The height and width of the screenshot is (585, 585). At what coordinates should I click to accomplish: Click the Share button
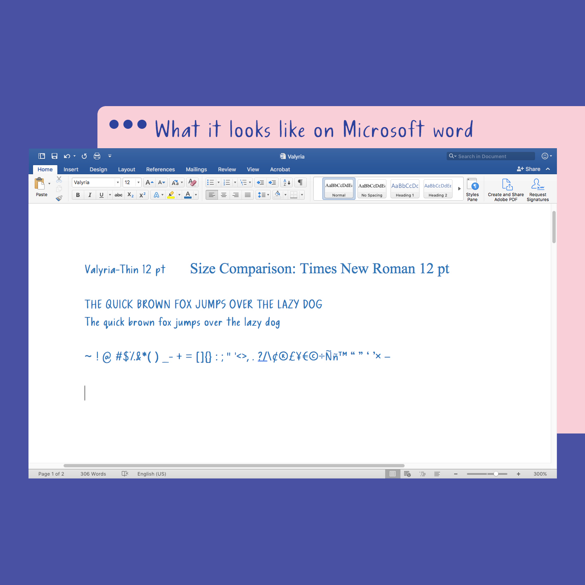click(528, 169)
